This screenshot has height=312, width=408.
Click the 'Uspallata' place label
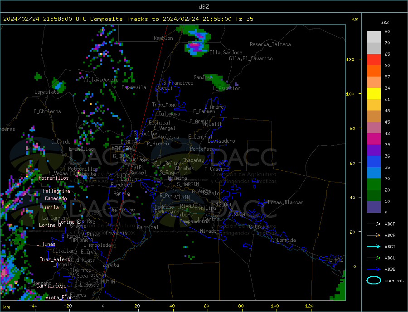tap(47, 92)
